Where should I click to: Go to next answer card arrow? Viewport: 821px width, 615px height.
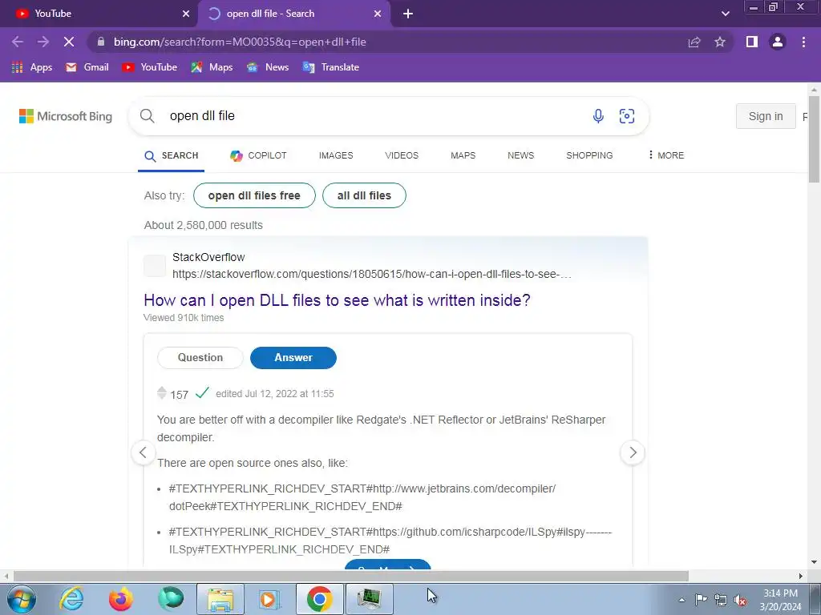tap(633, 452)
